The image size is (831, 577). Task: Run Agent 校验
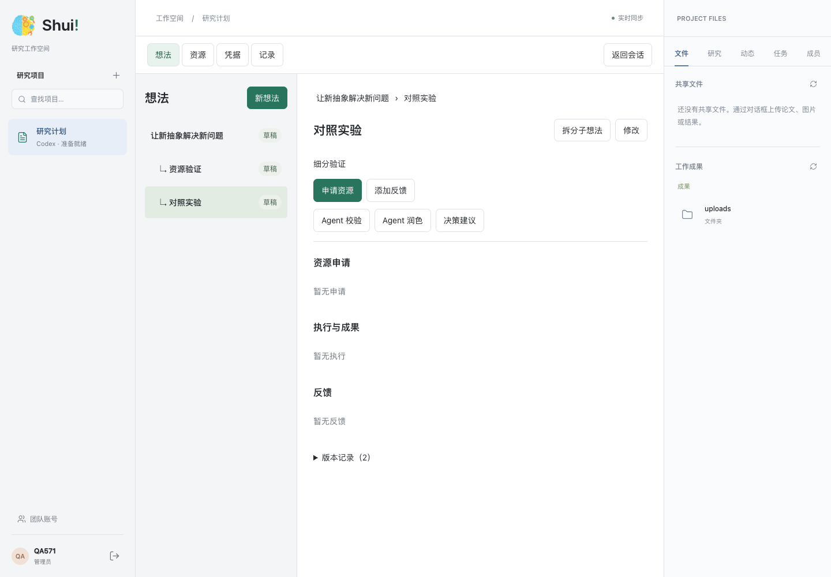click(342, 220)
